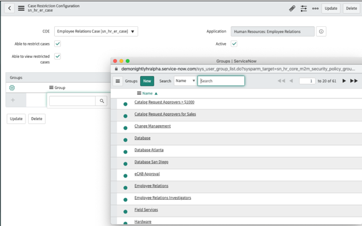Select the Field Services group
362x226 pixels.
coord(146,210)
